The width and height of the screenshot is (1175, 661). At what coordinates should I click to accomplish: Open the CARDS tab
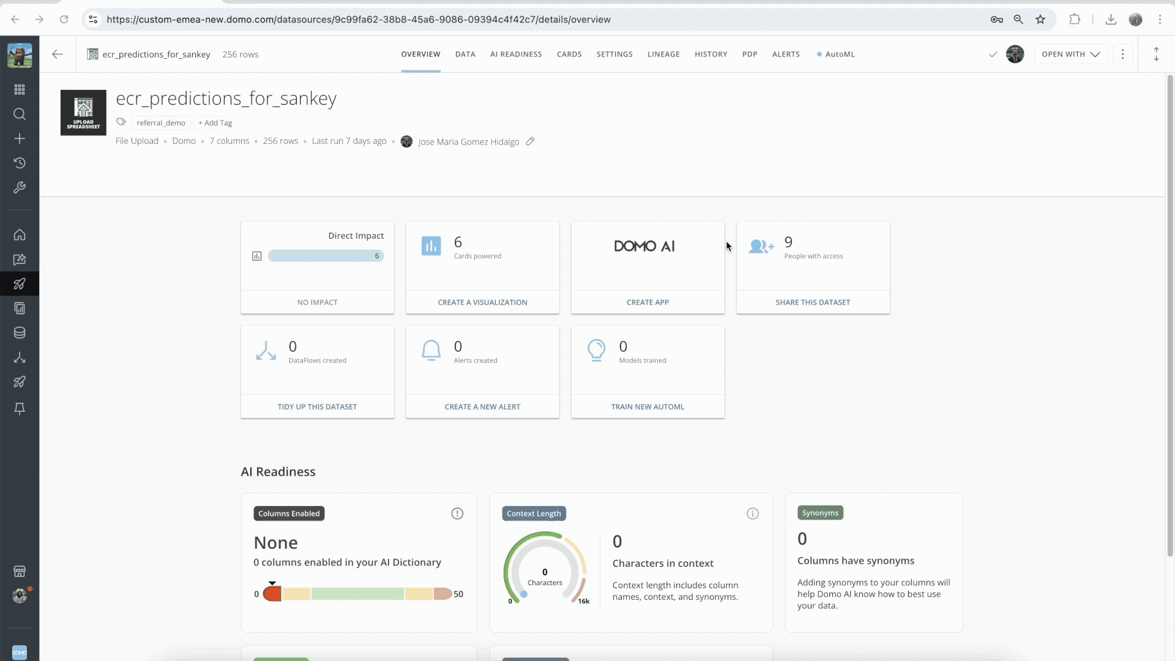tap(569, 54)
